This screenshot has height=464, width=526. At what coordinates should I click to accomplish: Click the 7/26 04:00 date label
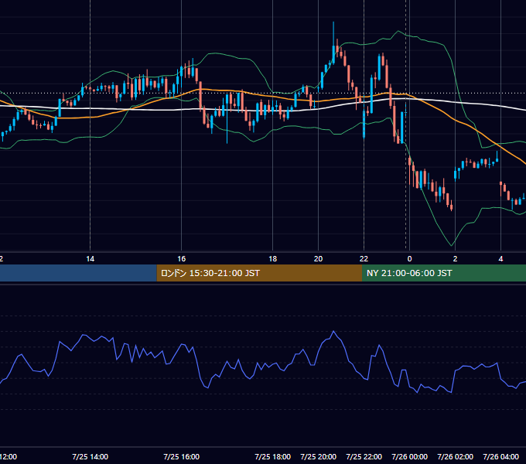click(x=500, y=456)
